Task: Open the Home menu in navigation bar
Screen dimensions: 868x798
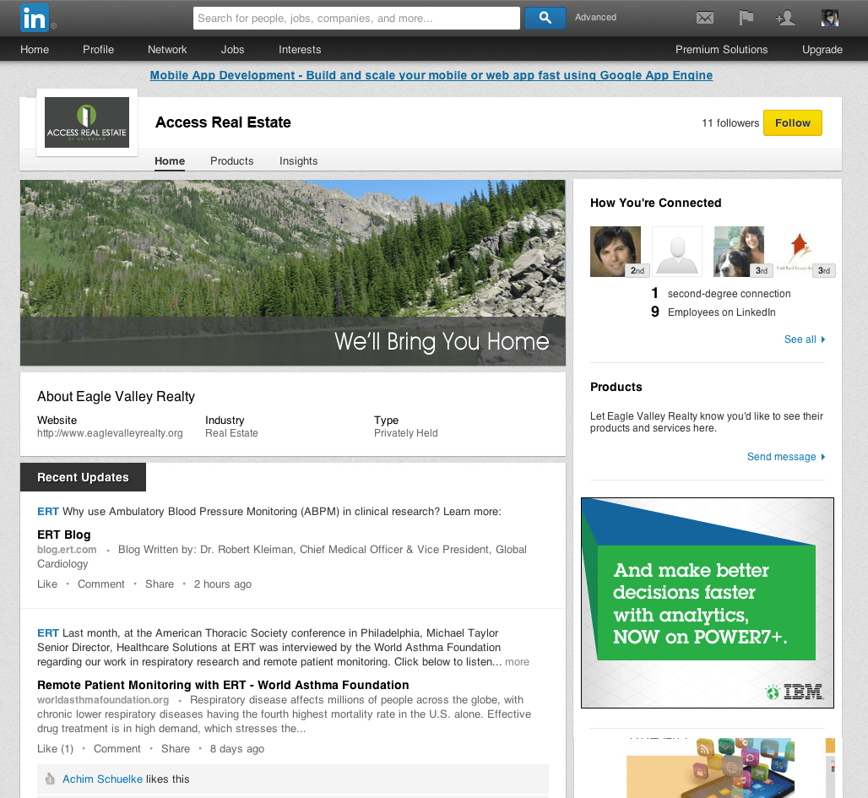Action: [35, 49]
